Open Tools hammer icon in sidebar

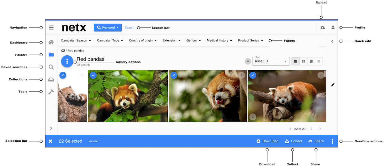pos(51,92)
